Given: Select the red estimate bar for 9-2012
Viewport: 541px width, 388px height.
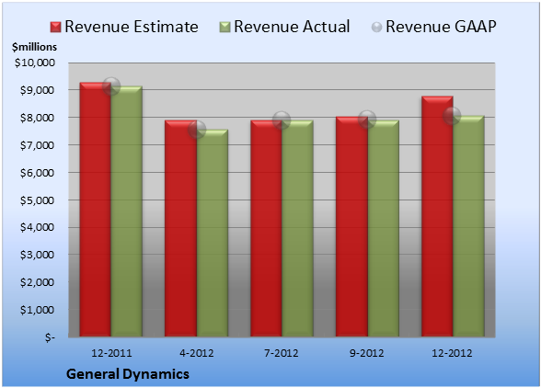Looking at the screenshot, I should coord(351,226).
